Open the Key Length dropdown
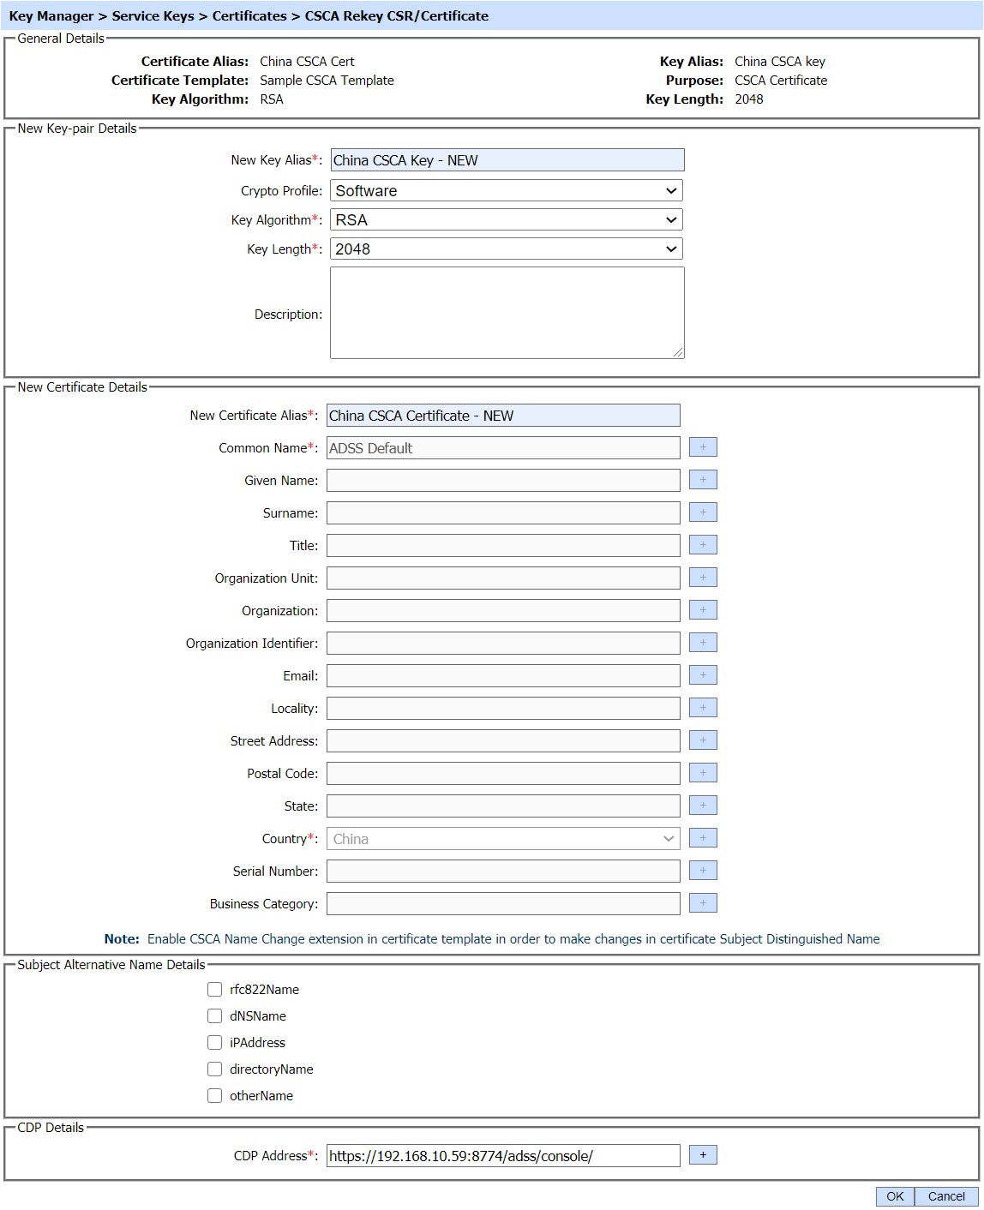This screenshot has height=1210, width=984. (506, 249)
